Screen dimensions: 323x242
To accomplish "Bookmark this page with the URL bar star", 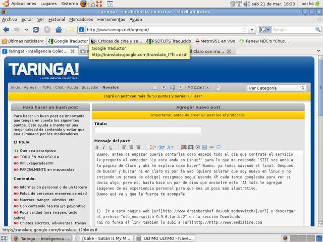I will (244, 30).
